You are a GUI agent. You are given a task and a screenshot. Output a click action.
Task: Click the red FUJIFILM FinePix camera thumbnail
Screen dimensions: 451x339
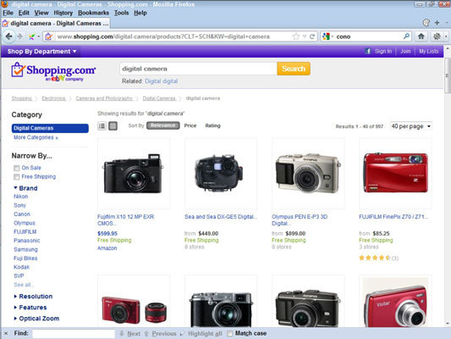395,174
